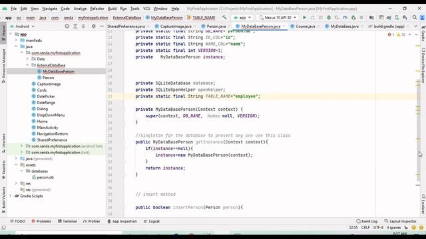Open the app run configuration dropdown

[242, 17]
